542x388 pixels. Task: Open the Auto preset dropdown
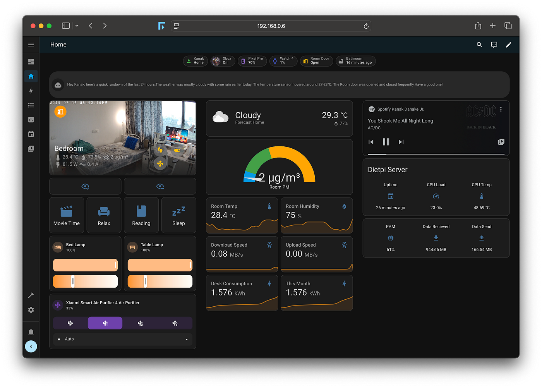122,339
